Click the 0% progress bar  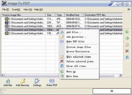(112, 91)
